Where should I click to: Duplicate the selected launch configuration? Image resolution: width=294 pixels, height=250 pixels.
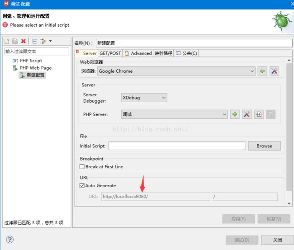click(x=15, y=41)
